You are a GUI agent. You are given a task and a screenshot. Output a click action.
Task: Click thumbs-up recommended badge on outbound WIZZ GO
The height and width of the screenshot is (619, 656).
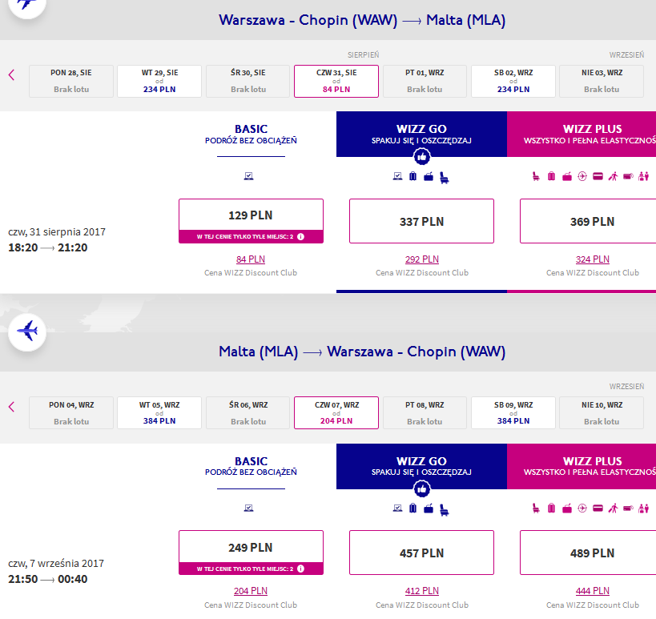421,157
